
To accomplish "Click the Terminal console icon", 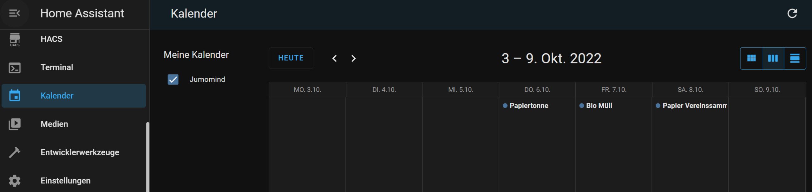I will pyautogui.click(x=15, y=67).
